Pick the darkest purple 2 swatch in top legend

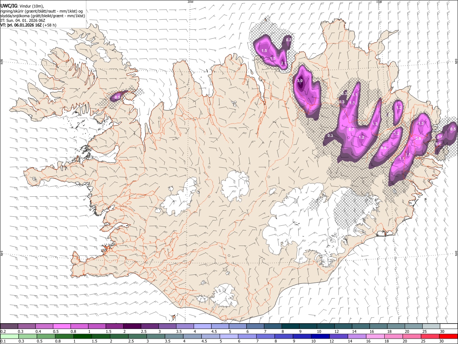[x=132, y=326]
